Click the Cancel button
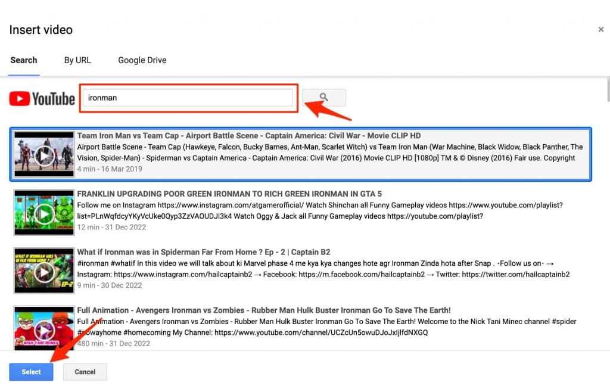The width and height of the screenshot is (610, 392). tap(85, 372)
